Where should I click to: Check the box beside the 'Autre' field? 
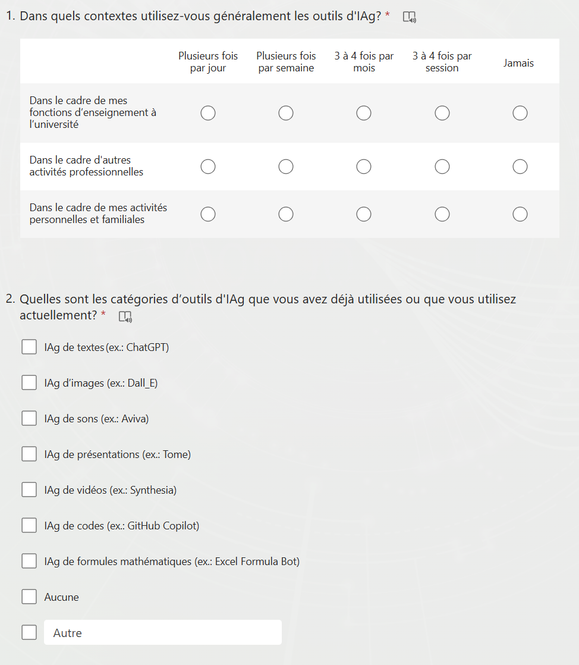tap(29, 632)
